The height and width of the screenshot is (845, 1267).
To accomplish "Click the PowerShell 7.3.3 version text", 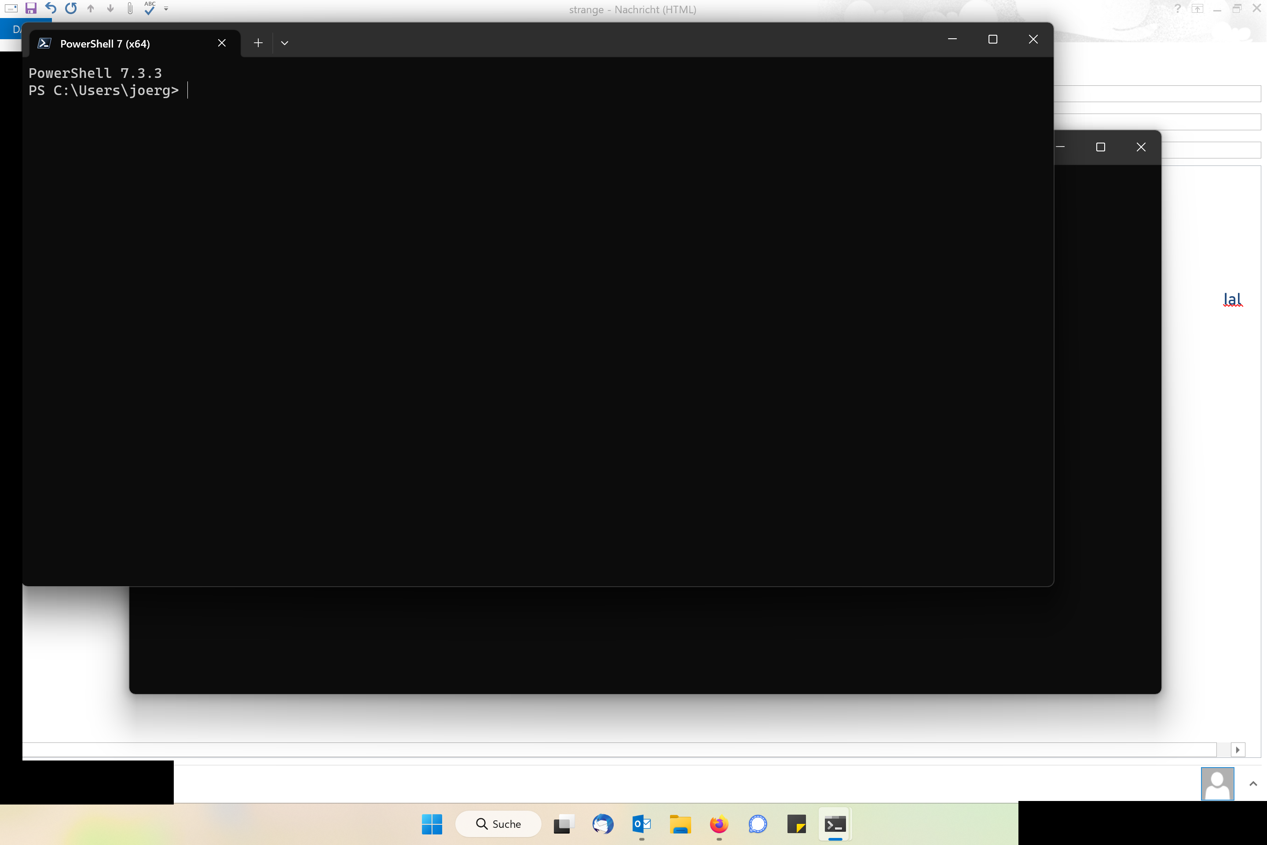I will tap(95, 73).
